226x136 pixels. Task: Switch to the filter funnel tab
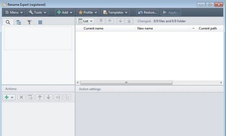pos(29,22)
